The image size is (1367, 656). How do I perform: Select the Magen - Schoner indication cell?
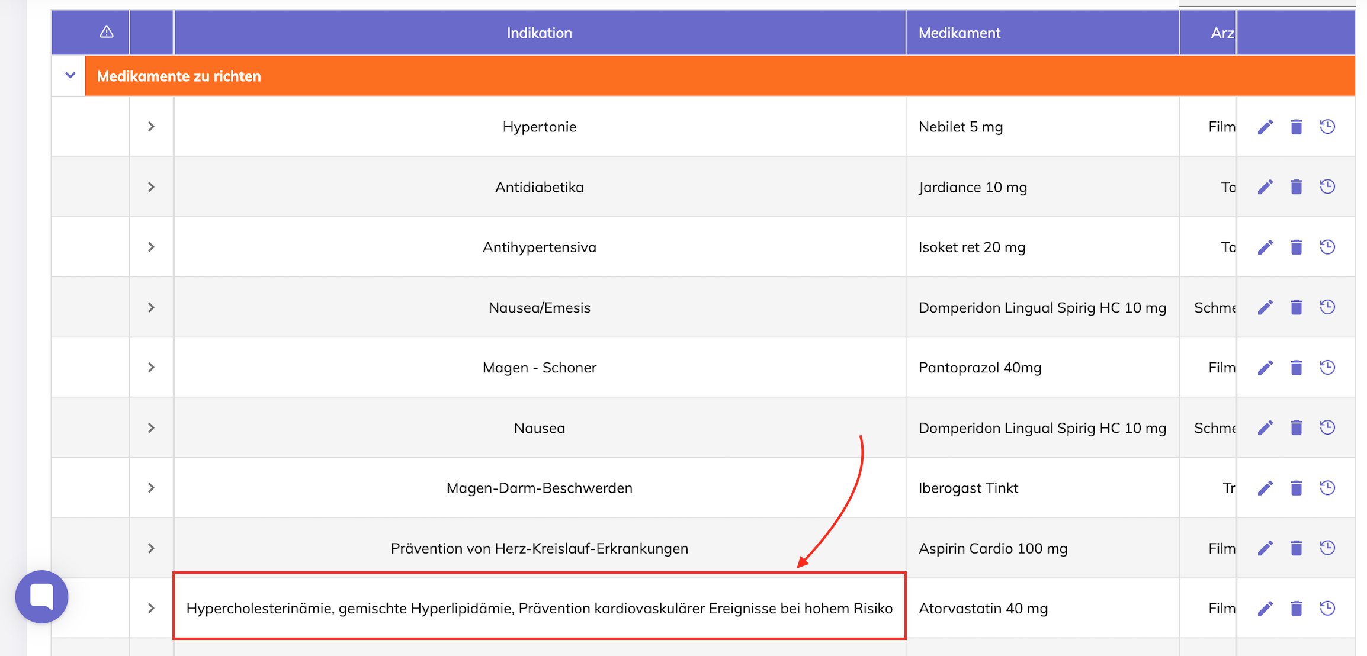point(539,368)
